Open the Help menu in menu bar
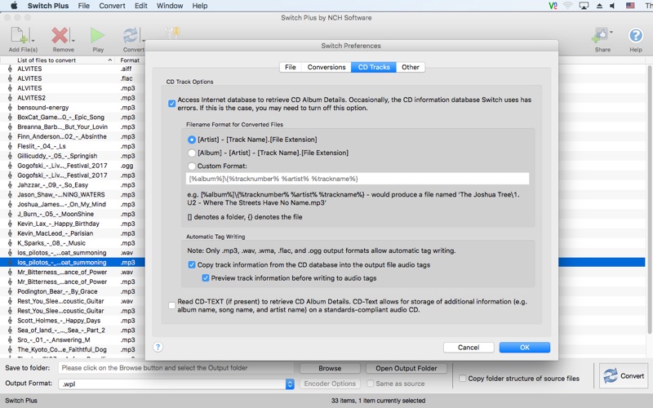This screenshot has width=653, height=408. point(199,6)
